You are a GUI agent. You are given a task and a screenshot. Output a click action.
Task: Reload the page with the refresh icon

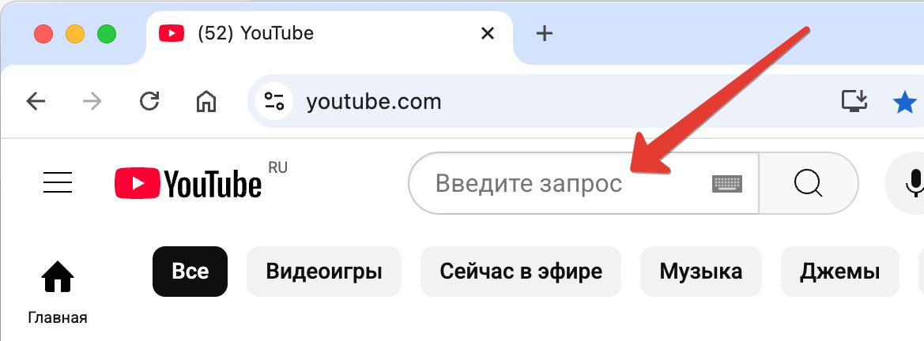click(149, 102)
